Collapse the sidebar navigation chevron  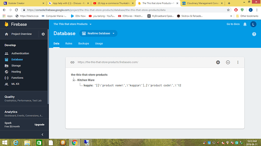[x=42, y=135]
